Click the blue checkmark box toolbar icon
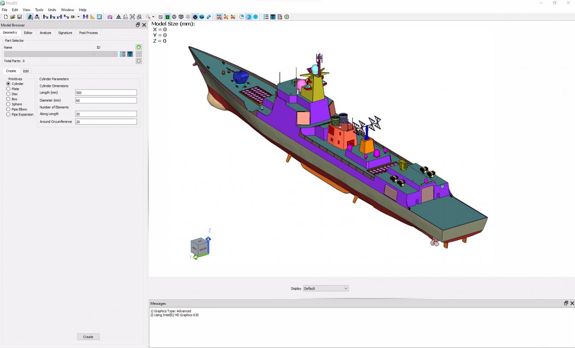The width and height of the screenshot is (575, 348). 99,17
